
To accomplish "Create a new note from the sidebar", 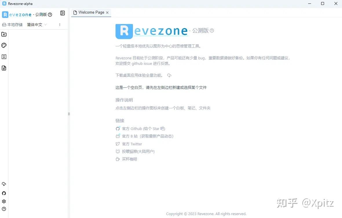I will click(x=4, y=57).
